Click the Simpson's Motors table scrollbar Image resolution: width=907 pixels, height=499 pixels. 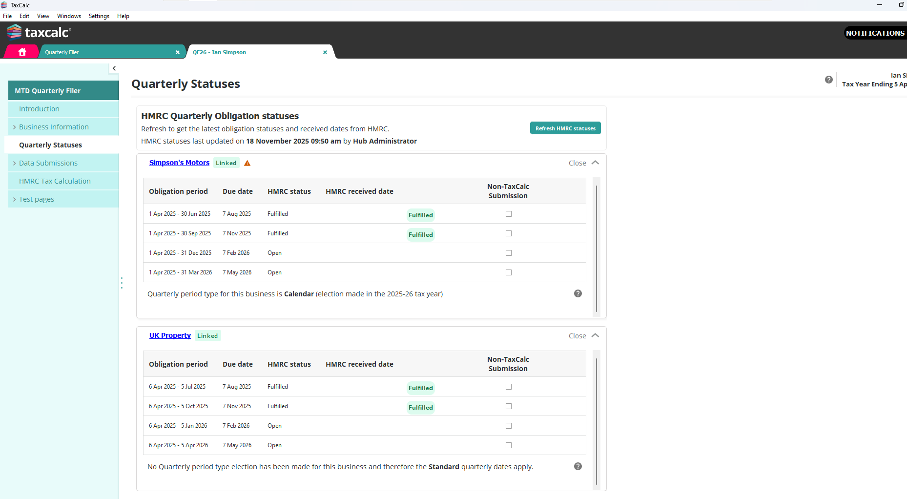tap(597, 248)
